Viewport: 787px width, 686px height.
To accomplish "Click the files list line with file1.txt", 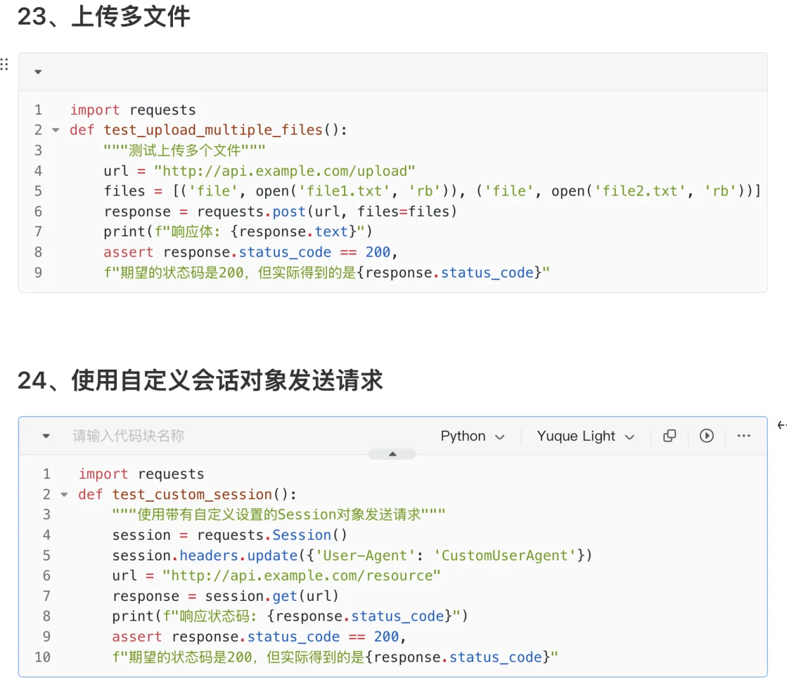I will pos(432,191).
